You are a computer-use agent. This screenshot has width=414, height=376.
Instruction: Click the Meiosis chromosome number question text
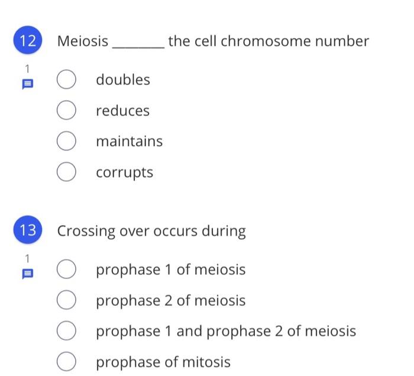click(x=213, y=41)
